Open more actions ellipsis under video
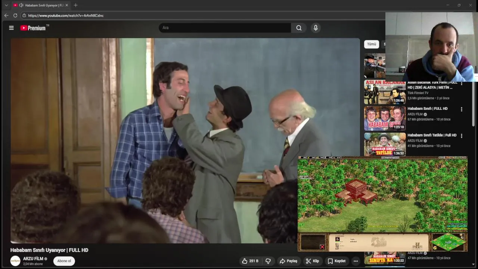Viewport: 478px width, 269px height. click(x=356, y=261)
